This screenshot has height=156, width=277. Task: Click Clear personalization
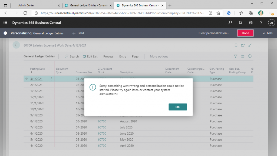(214, 33)
